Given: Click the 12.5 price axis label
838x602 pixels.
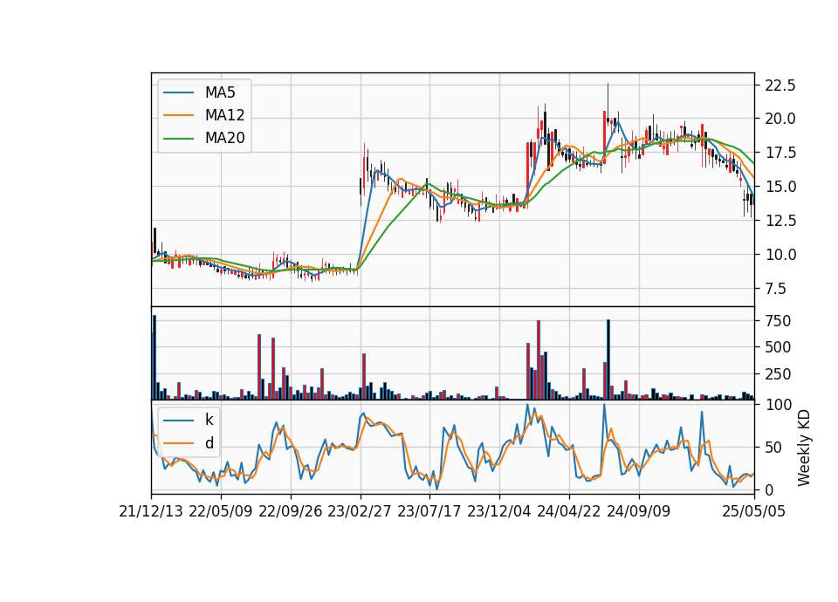Looking at the screenshot, I should coord(780,221).
